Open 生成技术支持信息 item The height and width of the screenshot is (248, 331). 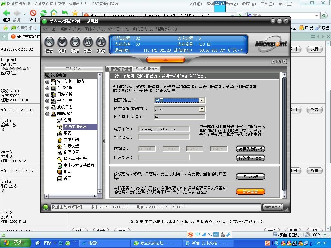[x=79, y=165]
